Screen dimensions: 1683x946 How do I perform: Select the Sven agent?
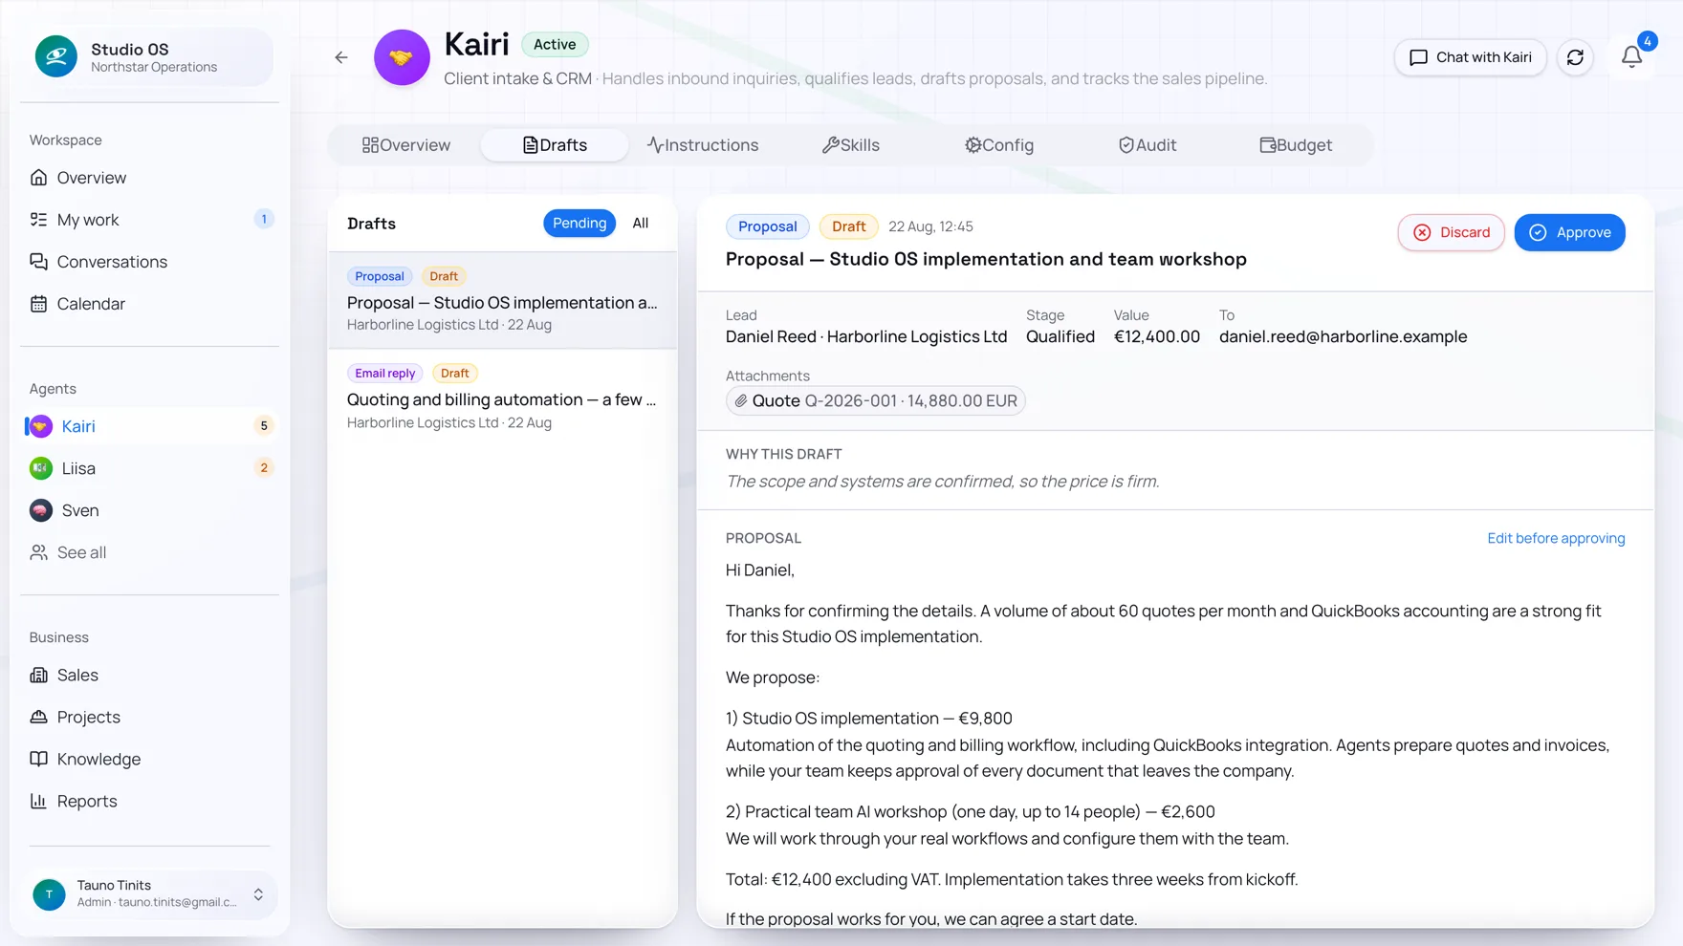[149, 510]
